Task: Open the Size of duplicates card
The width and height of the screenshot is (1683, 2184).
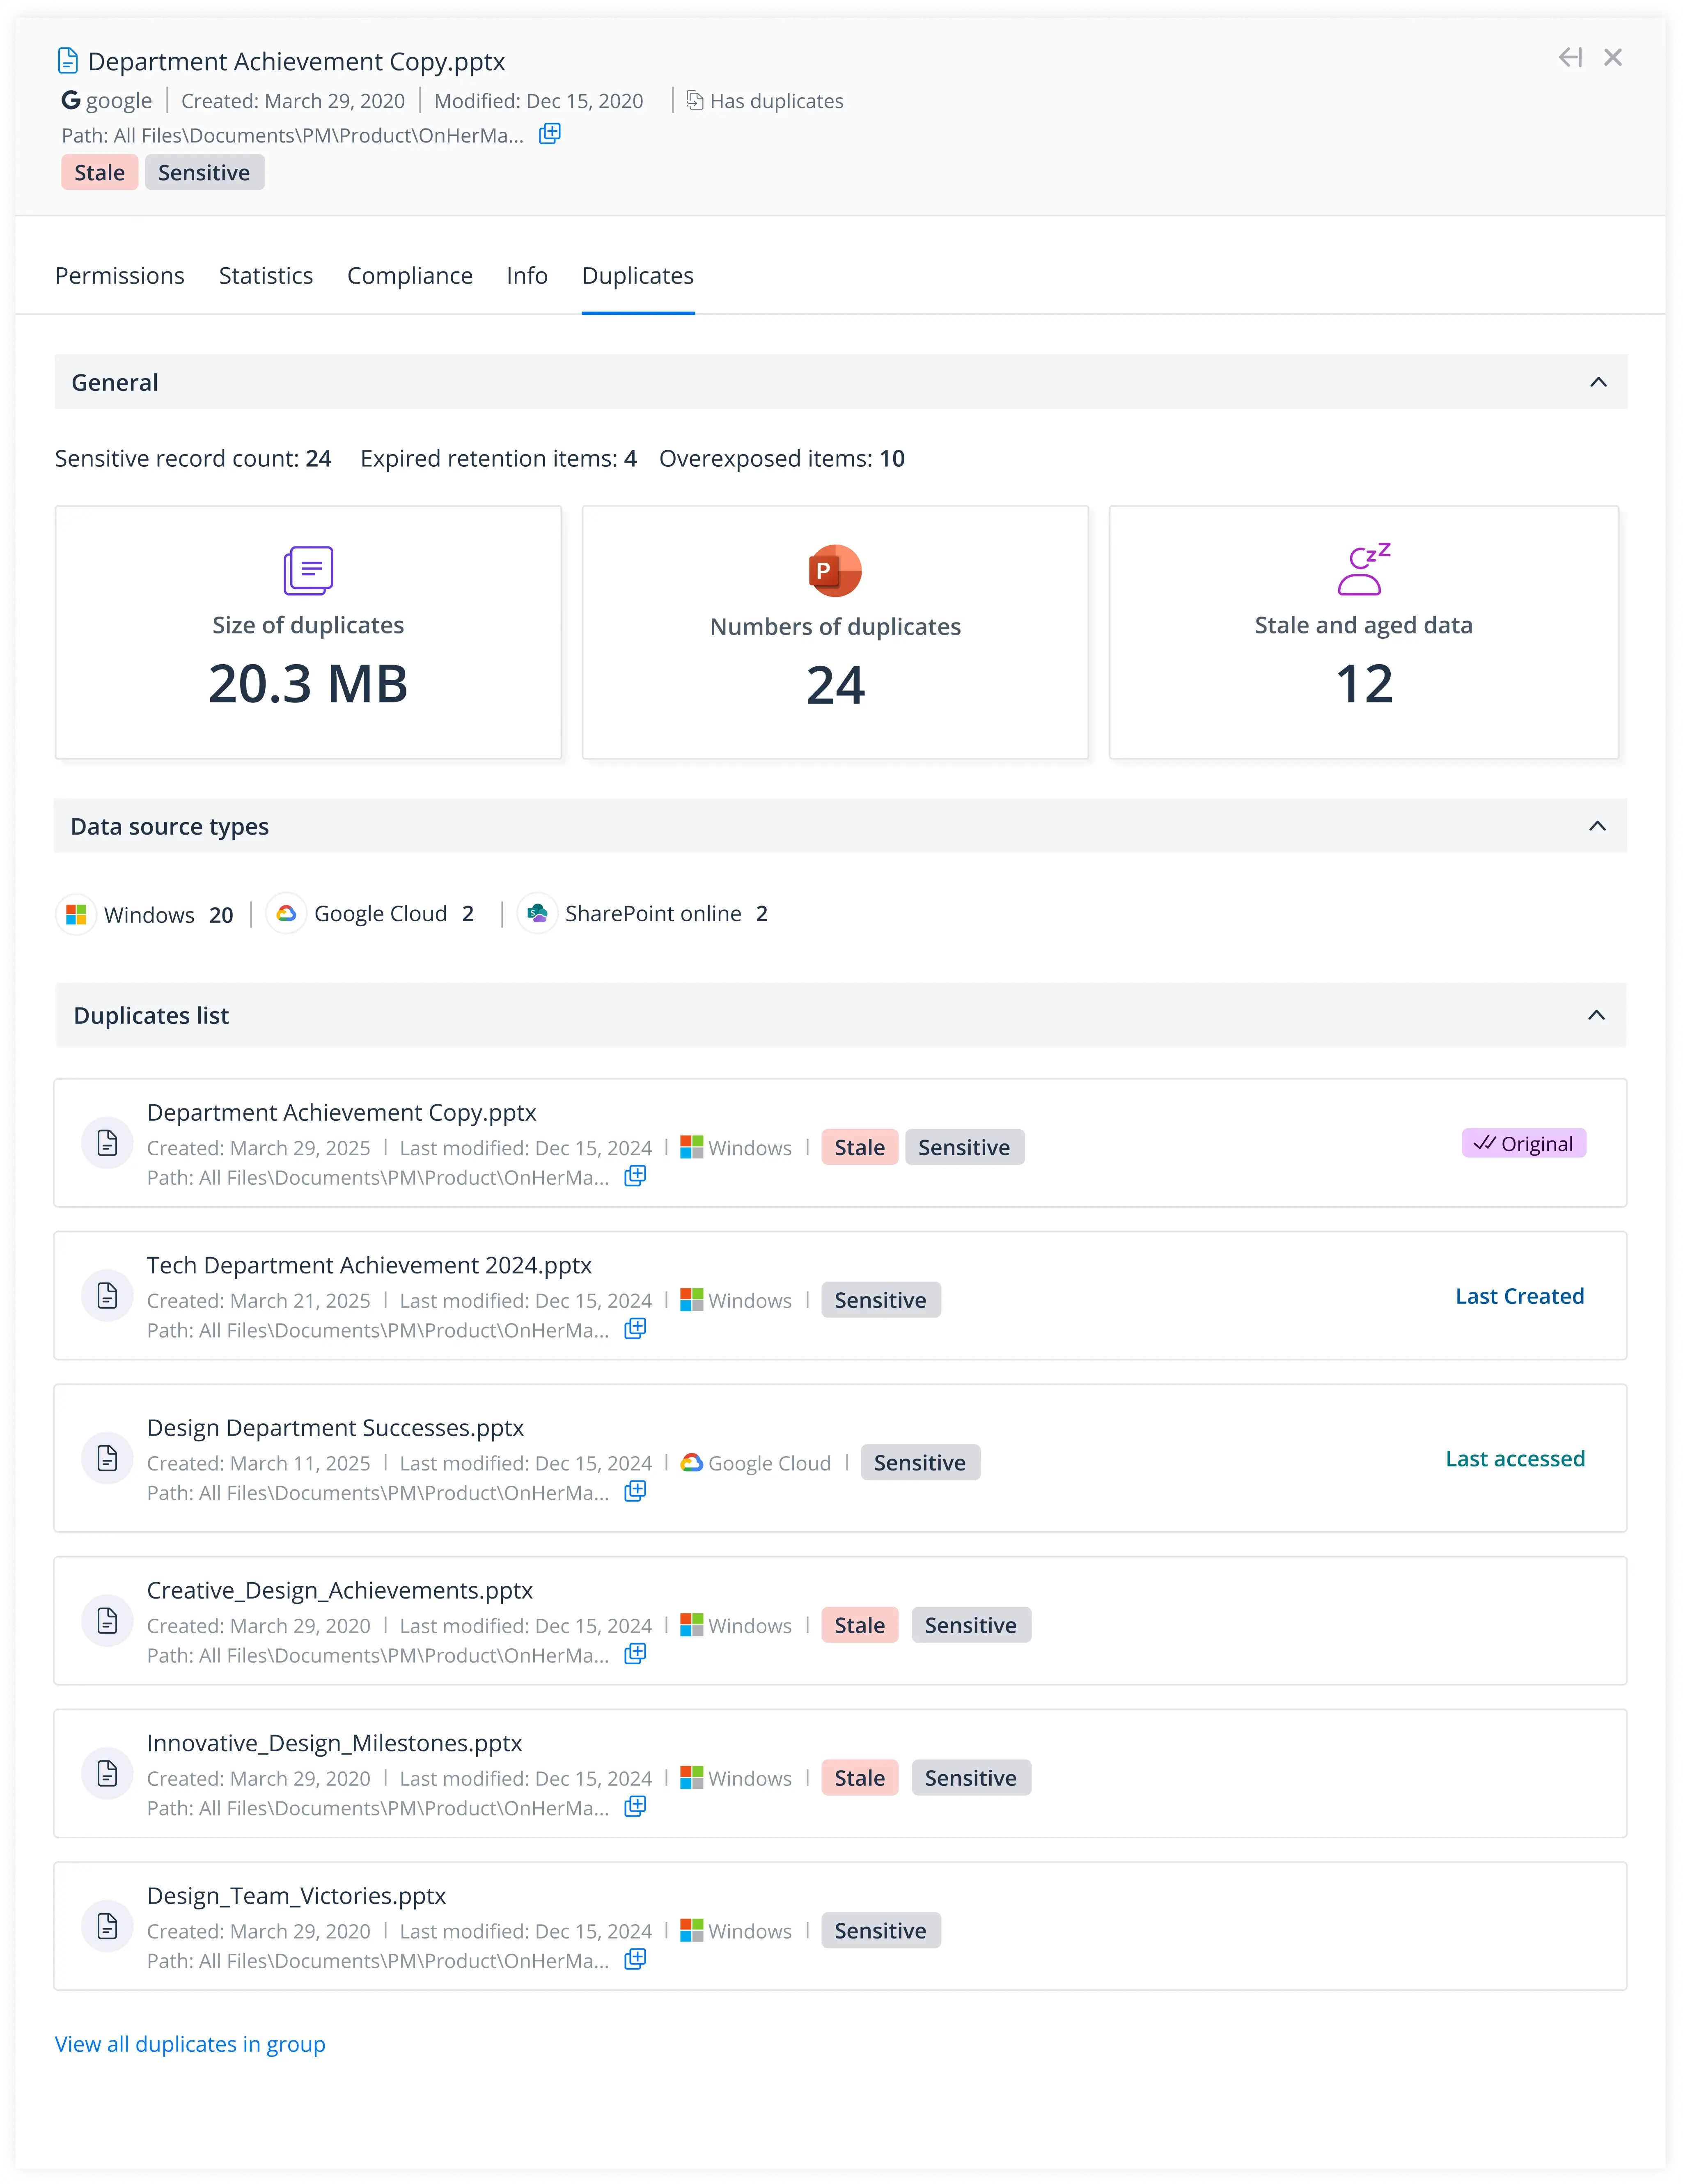Action: point(308,632)
